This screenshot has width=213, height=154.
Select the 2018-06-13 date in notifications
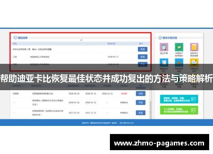(113, 57)
